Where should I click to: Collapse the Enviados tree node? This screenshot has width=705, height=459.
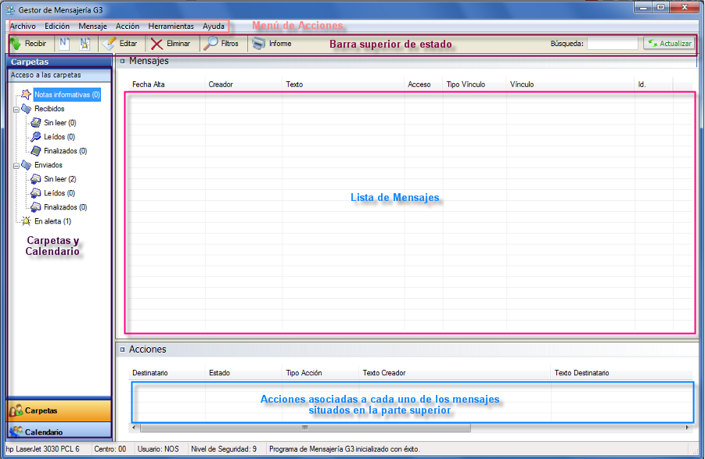(16, 166)
